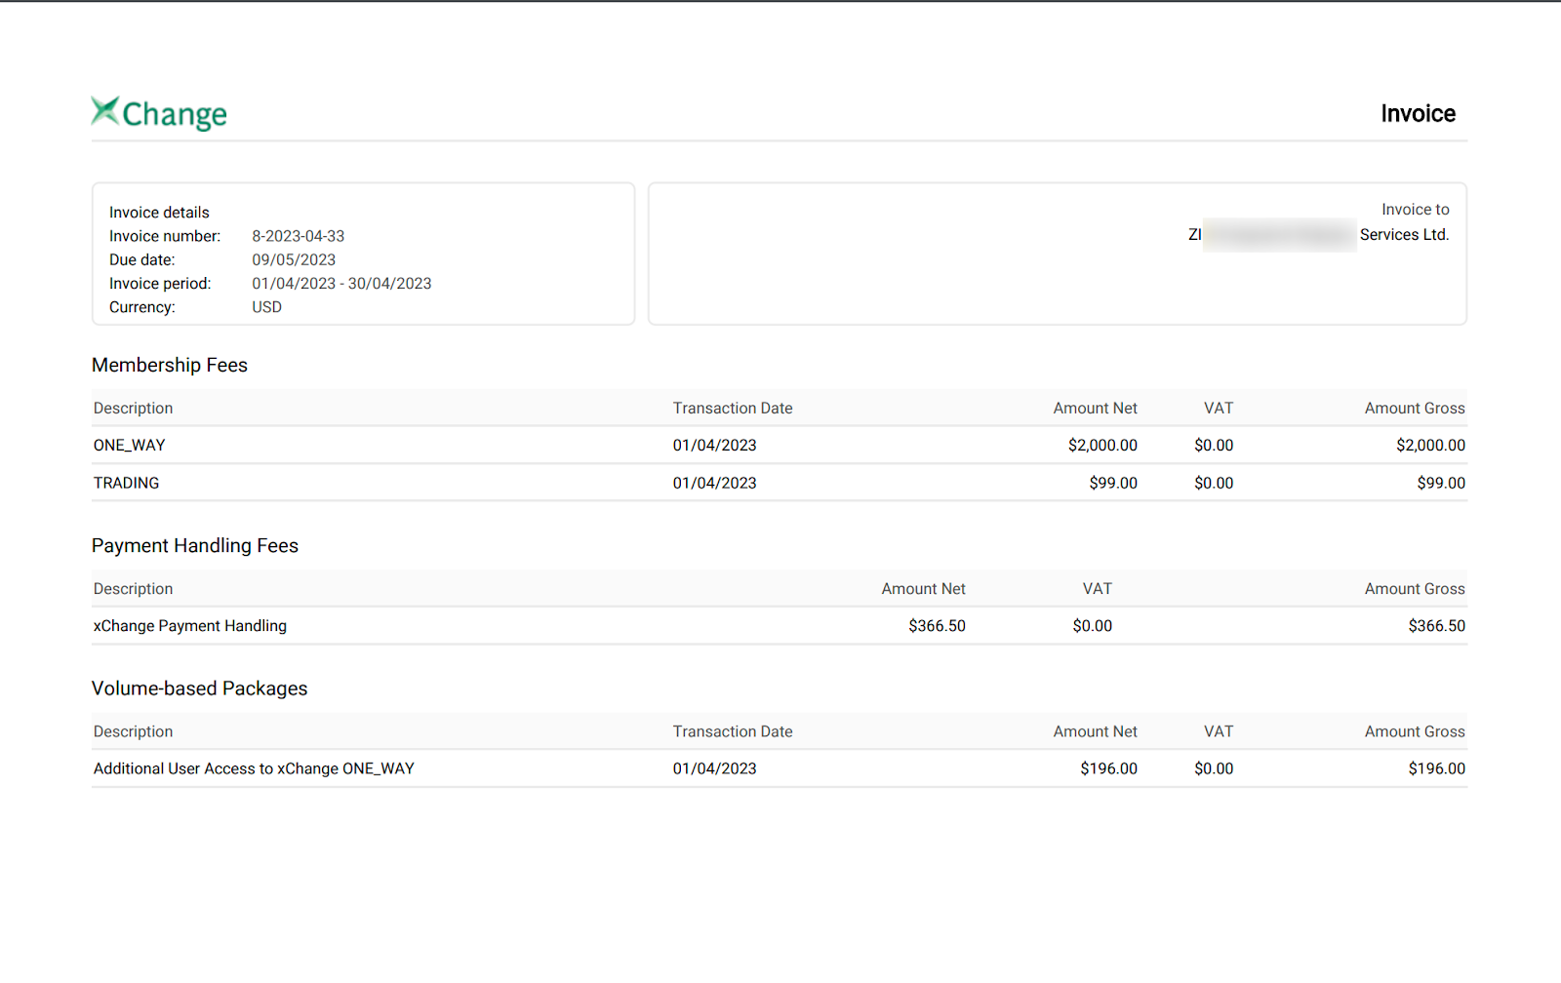The image size is (1561, 983).
Task: Click Payment Handling net amount $366.50
Action: pos(937,626)
